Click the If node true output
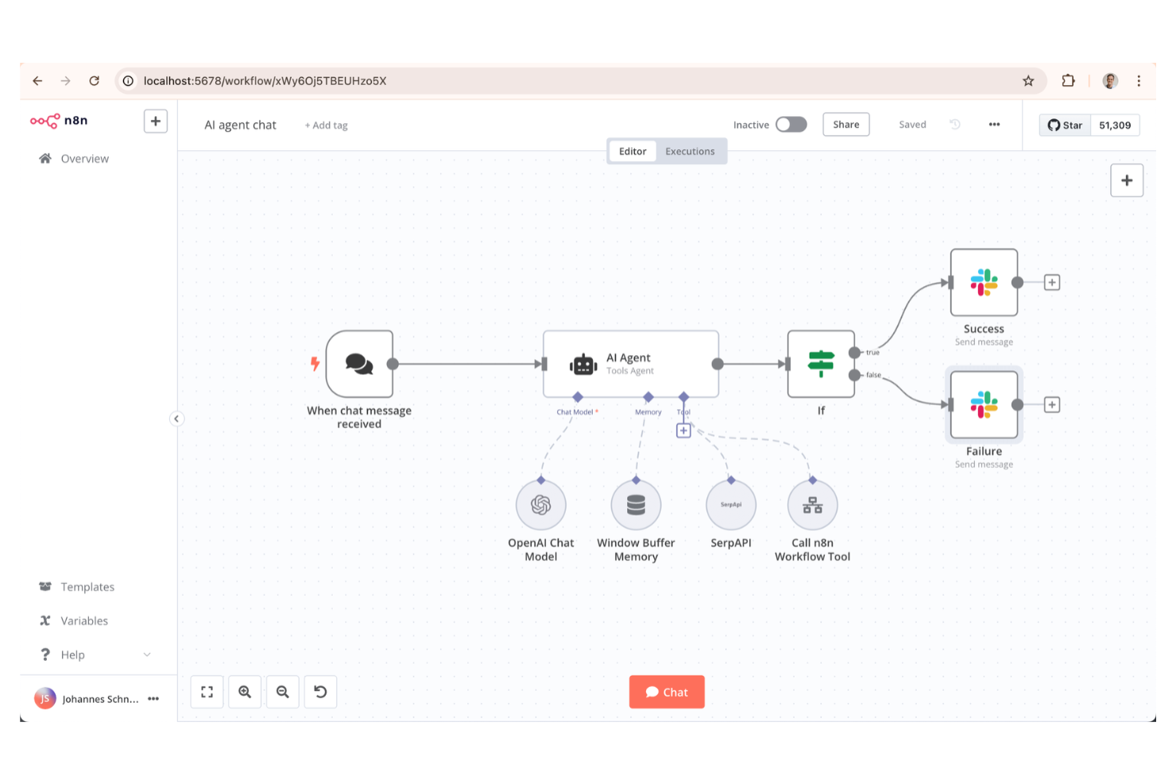Image resolution: width=1176 pixels, height=784 pixels. click(x=854, y=353)
